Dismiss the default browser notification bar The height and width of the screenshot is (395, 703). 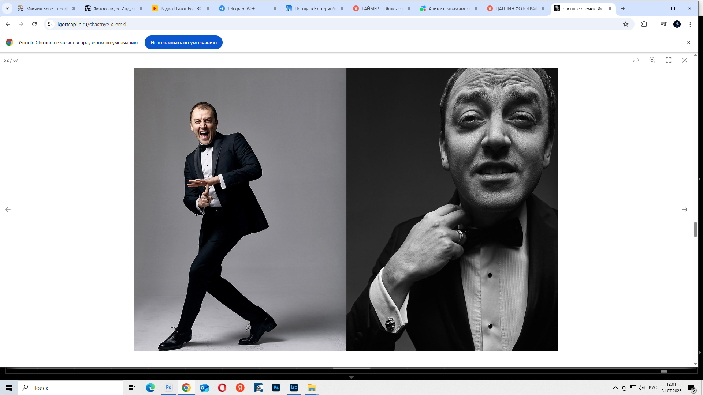point(689,42)
